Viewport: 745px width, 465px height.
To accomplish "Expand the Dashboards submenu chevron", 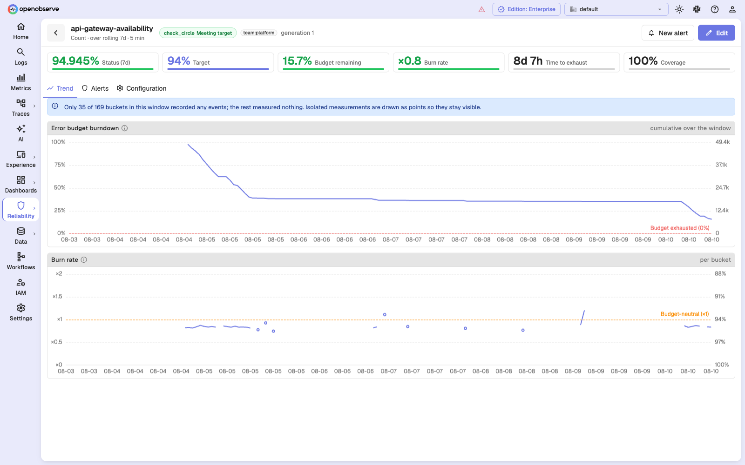I will click(34, 183).
